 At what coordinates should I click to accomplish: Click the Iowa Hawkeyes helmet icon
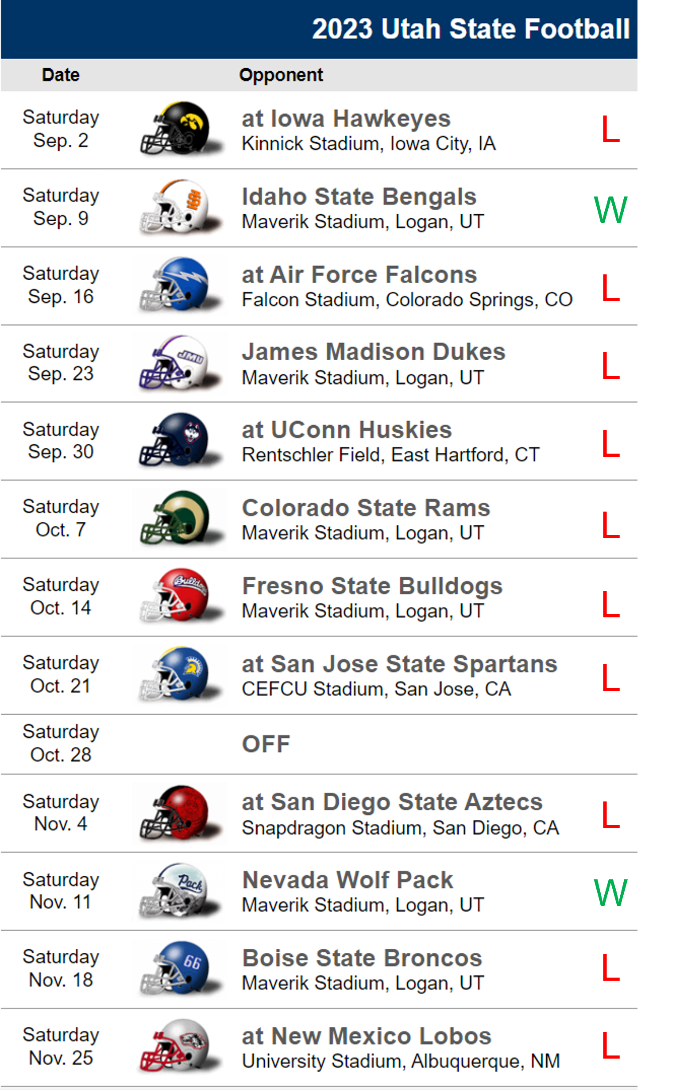[x=180, y=129]
